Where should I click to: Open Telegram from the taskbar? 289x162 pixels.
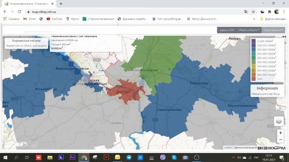pyautogui.click(x=129, y=157)
